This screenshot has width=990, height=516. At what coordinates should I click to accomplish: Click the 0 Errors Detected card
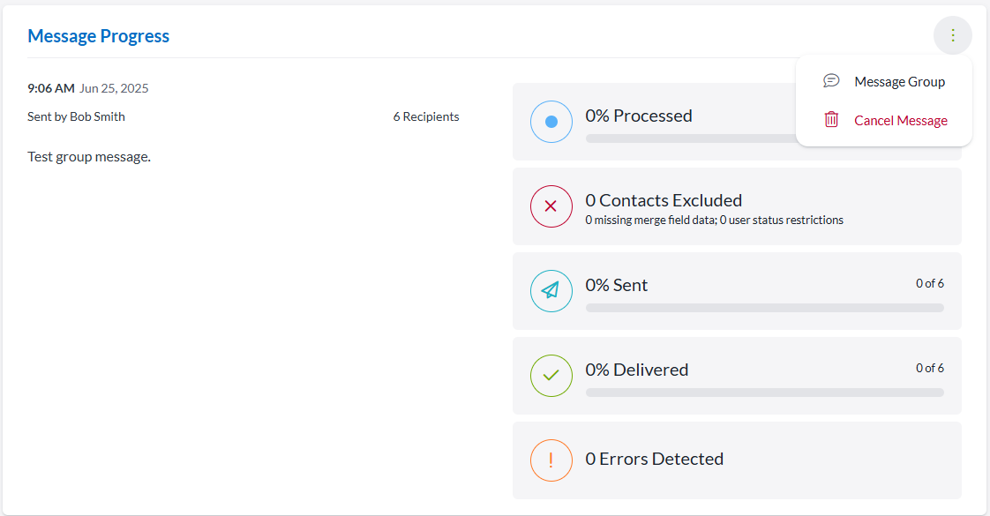pyautogui.click(x=737, y=460)
